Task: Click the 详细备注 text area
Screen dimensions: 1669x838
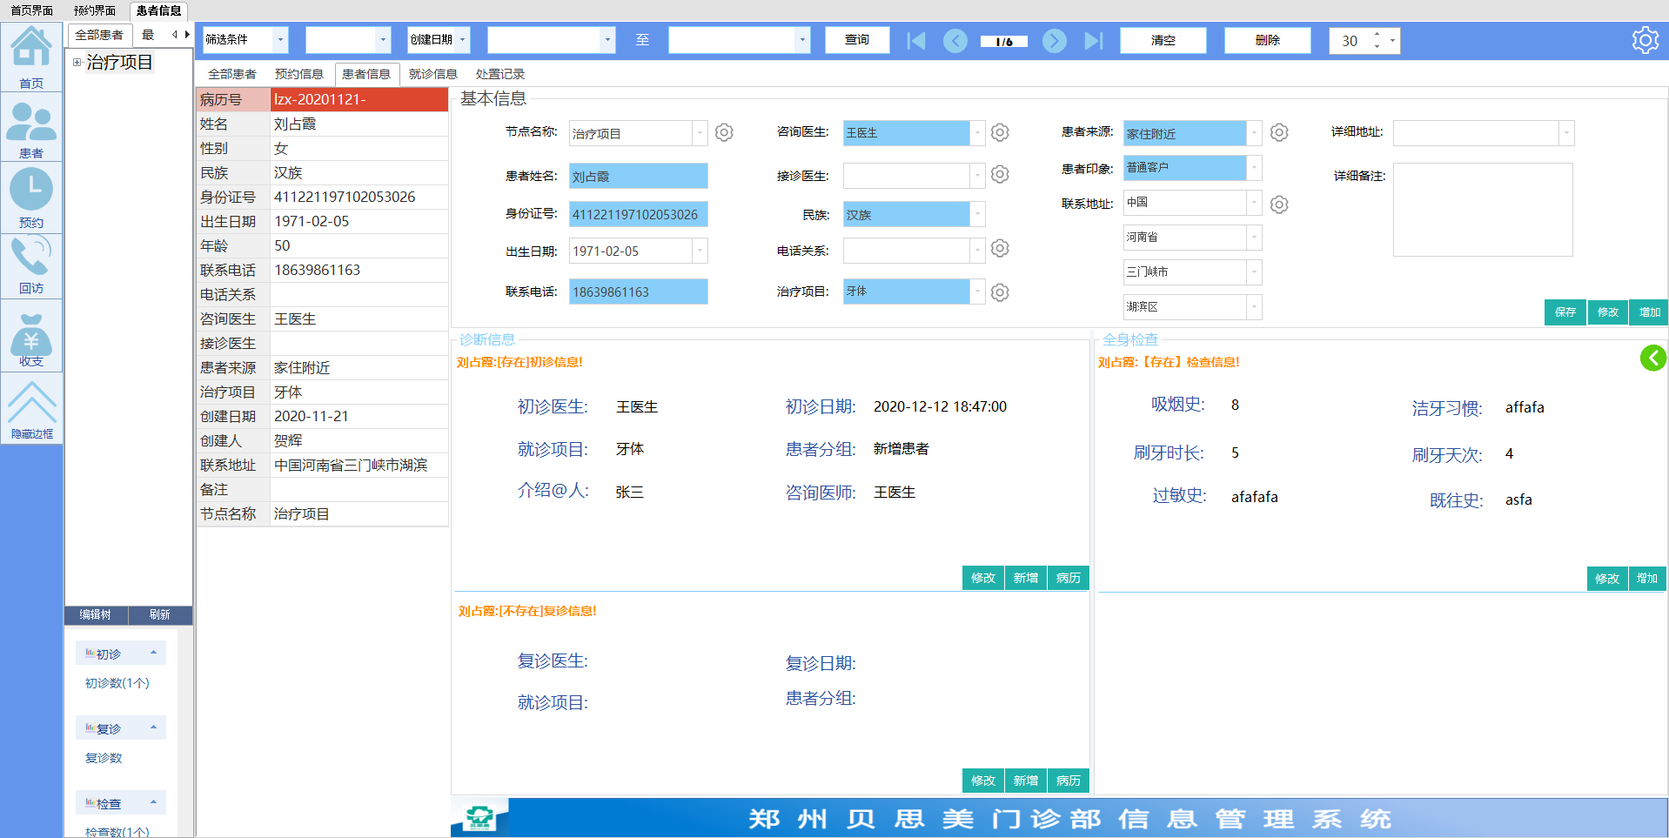Action: [x=1482, y=210]
